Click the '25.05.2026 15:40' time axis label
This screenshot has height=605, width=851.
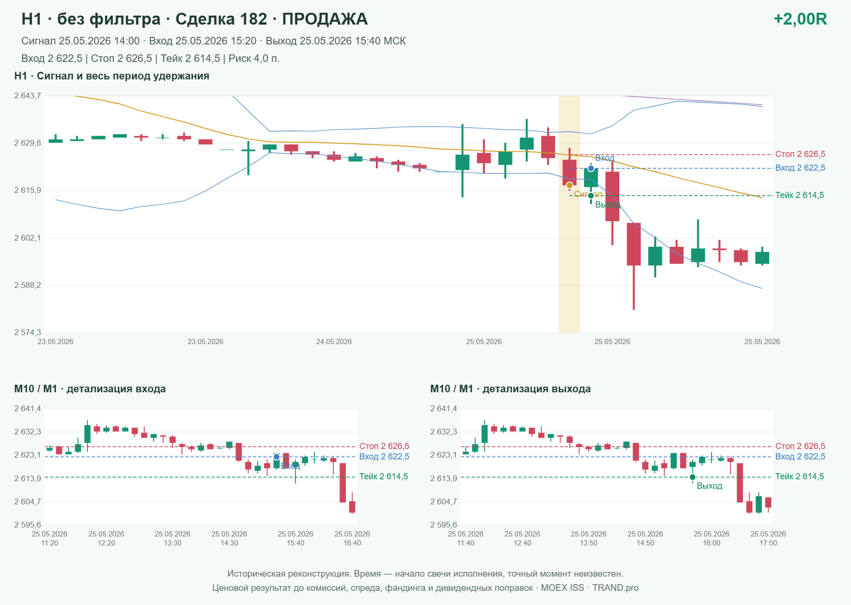[295, 538]
